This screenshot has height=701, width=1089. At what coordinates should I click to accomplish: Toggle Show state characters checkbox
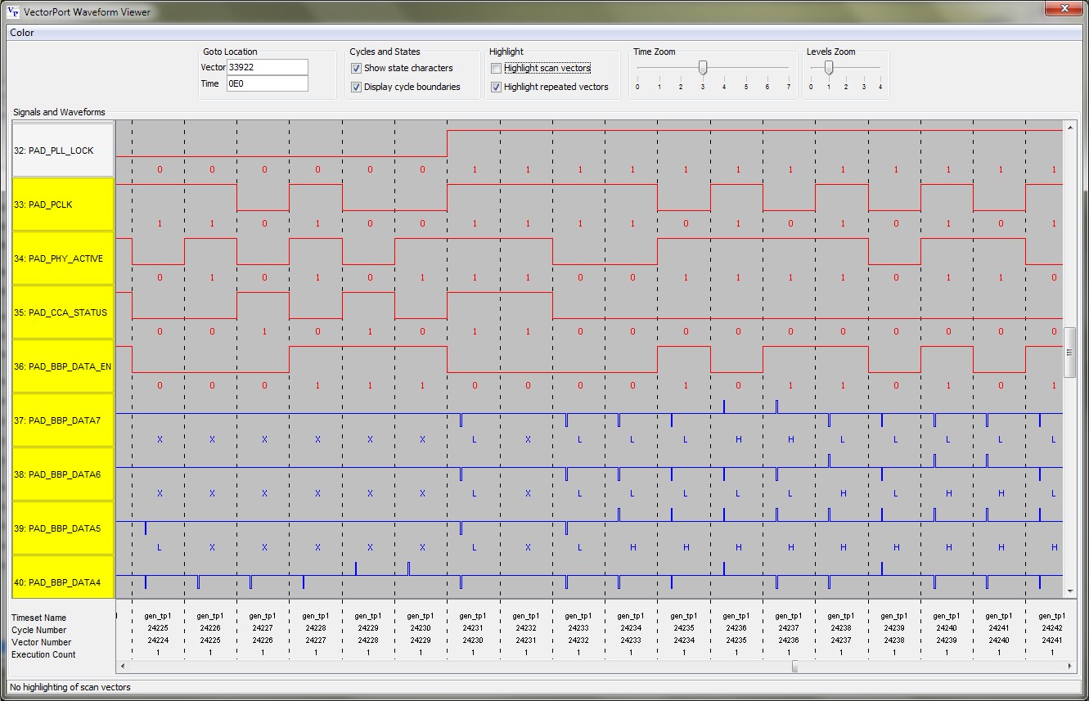click(x=356, y=68)
